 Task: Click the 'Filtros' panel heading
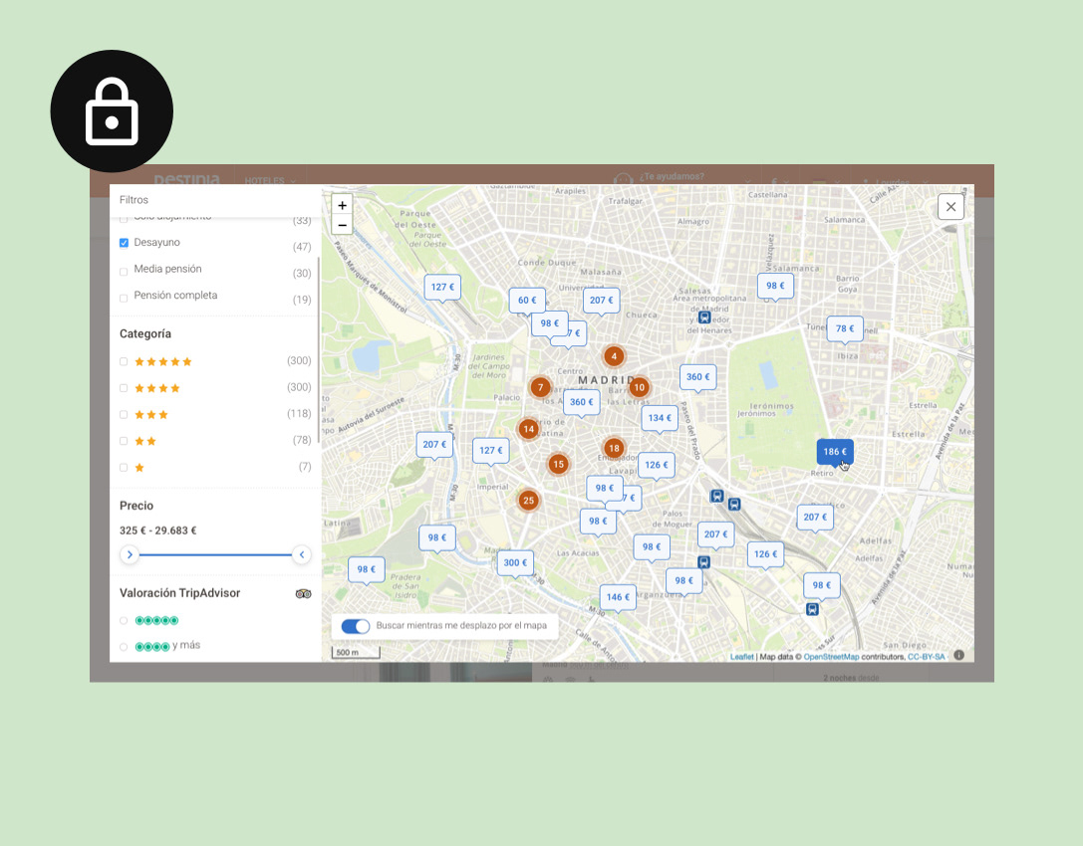(x=134, y=200)
